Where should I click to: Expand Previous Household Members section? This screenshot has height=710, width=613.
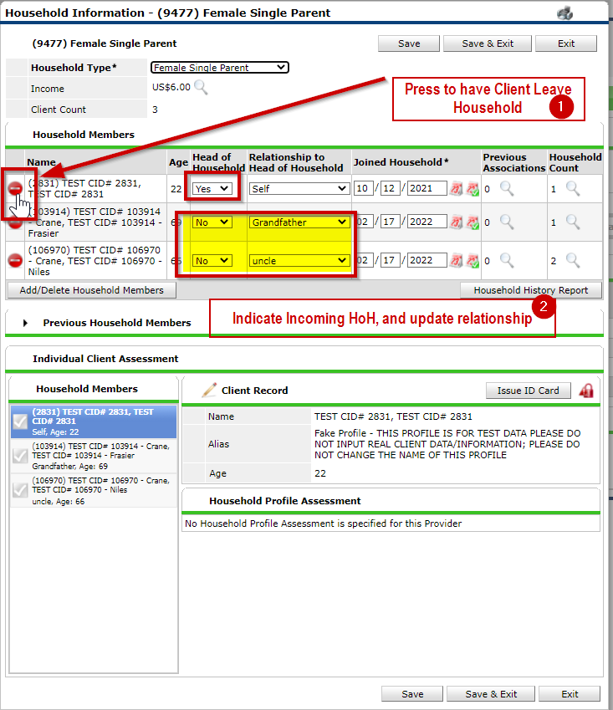tap(25, 323)
